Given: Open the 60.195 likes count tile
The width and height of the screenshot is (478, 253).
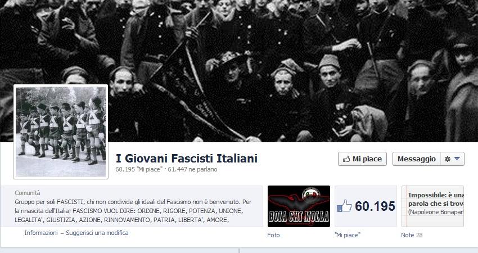Looking at the screenshot, I should [x=366, y=206].
